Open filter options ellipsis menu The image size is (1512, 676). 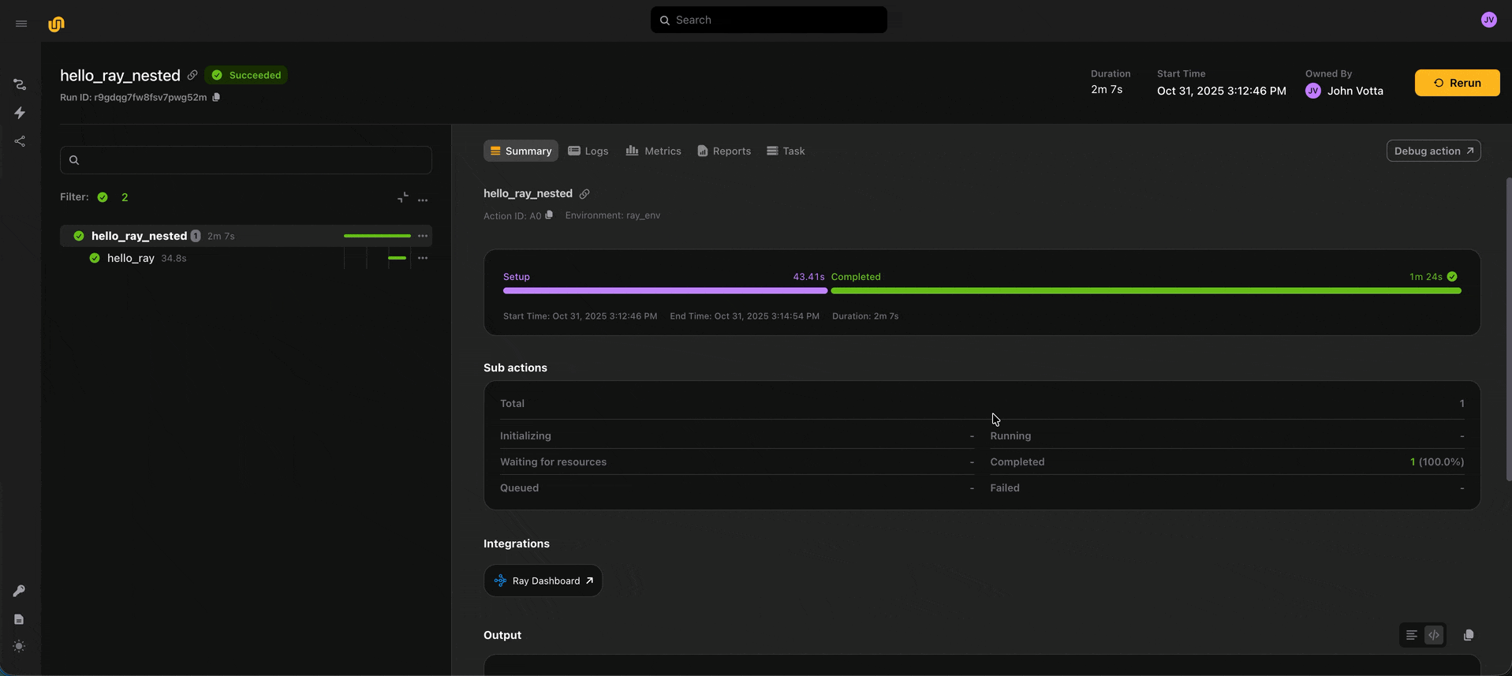pyautogui.click(x=423, y=200)
